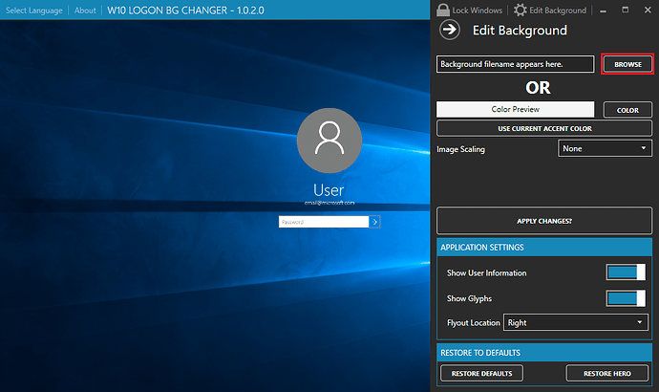Click the user avatar icon on preview

point(329,141)
